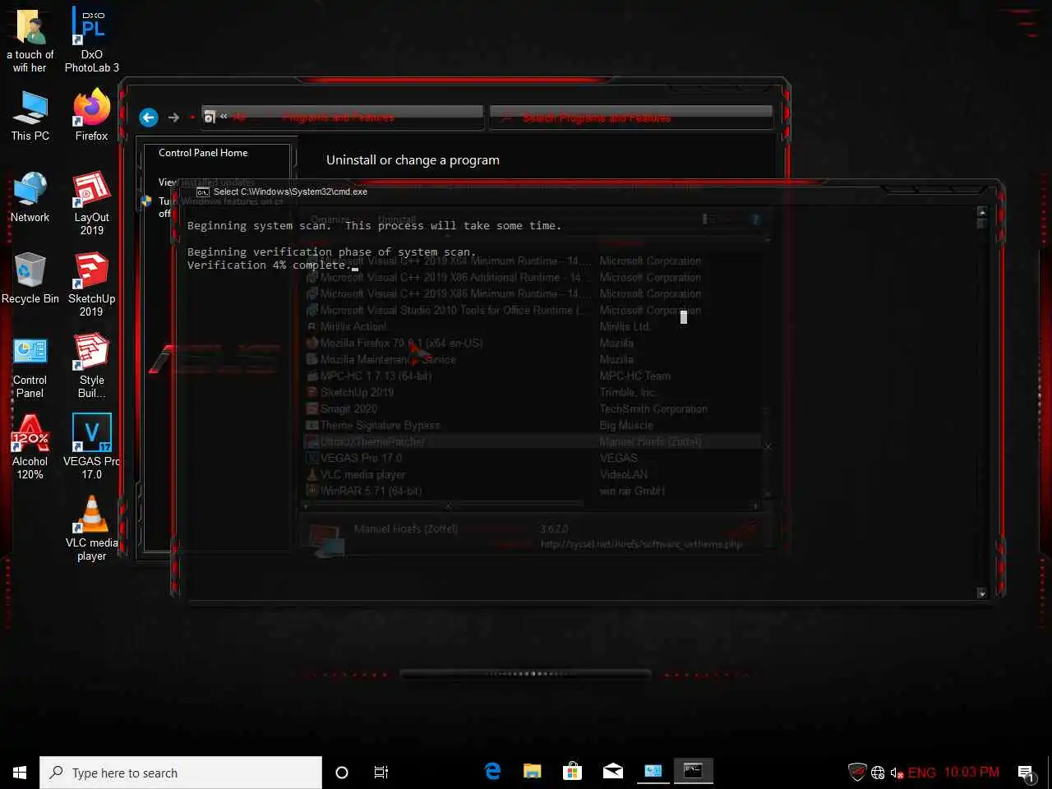Select the VEGAS Pro 17.0 desktop shortcut
Viewport: 1052px width, 789px height.
[92, 447]
